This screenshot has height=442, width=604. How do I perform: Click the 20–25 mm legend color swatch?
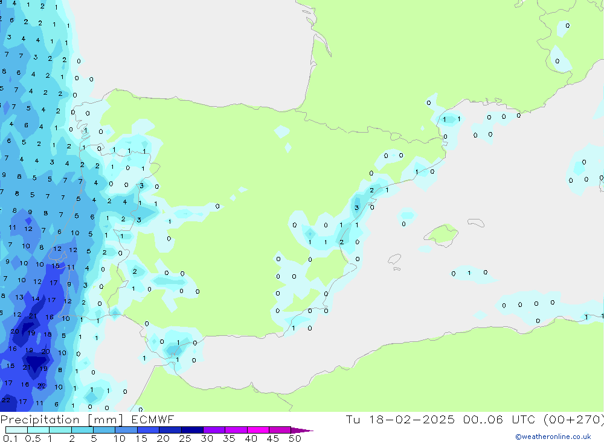(170, 430)
